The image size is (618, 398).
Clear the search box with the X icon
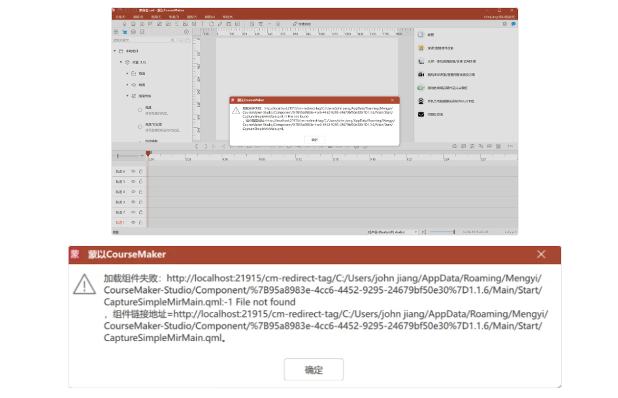pyautogui.click(x=172, y=40)
